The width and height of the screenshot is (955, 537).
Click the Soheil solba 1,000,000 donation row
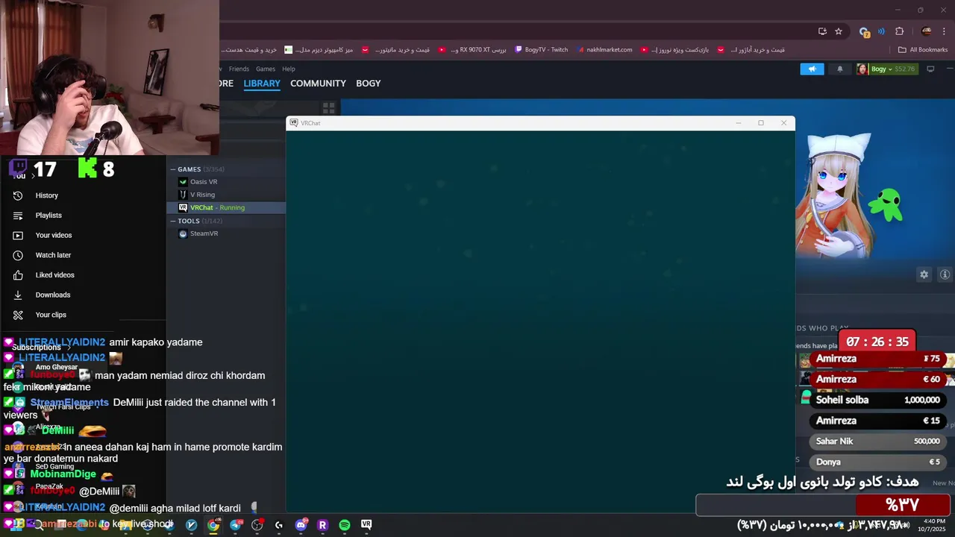click(879, 400)
